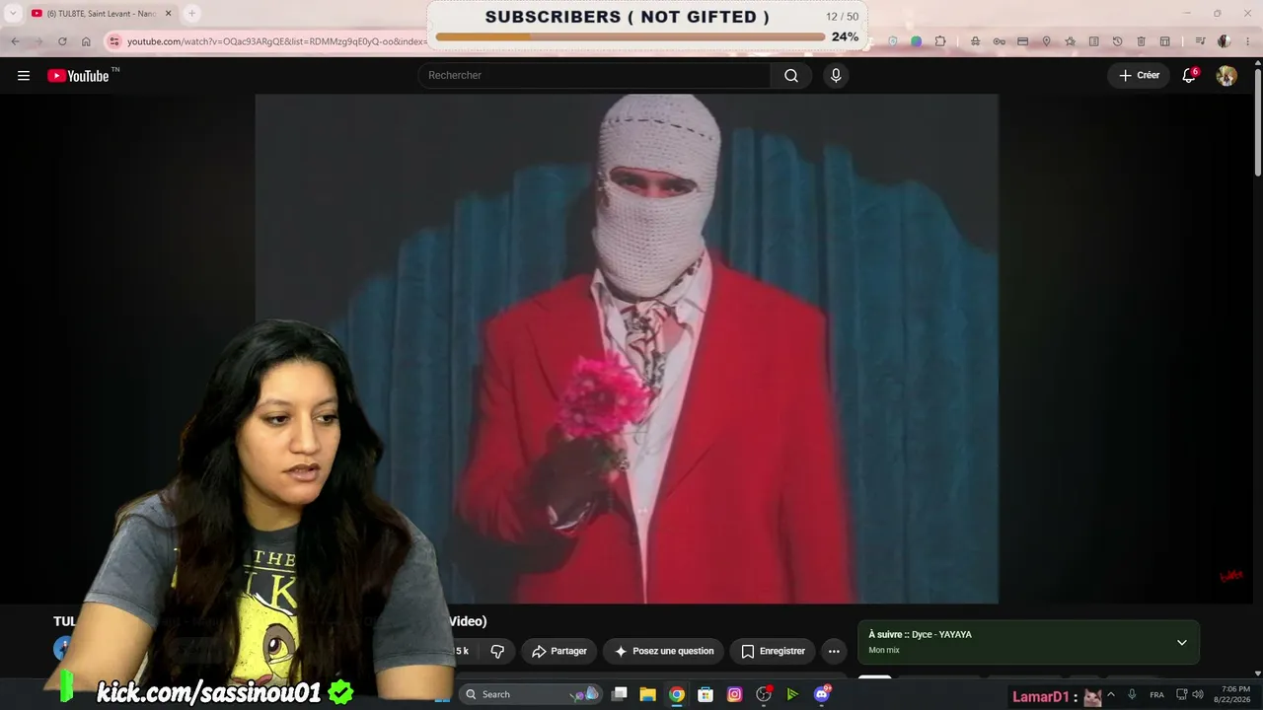This screenshot has width=1263, height=710.
Task: Save video with Enregistrer
Action: tap(773, 651)
